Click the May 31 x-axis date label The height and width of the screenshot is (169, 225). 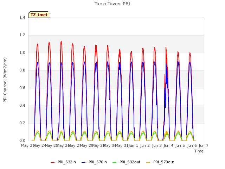click(122, 145)
